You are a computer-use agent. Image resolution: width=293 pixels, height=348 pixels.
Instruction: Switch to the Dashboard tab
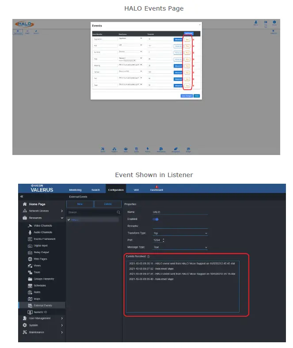156,190
